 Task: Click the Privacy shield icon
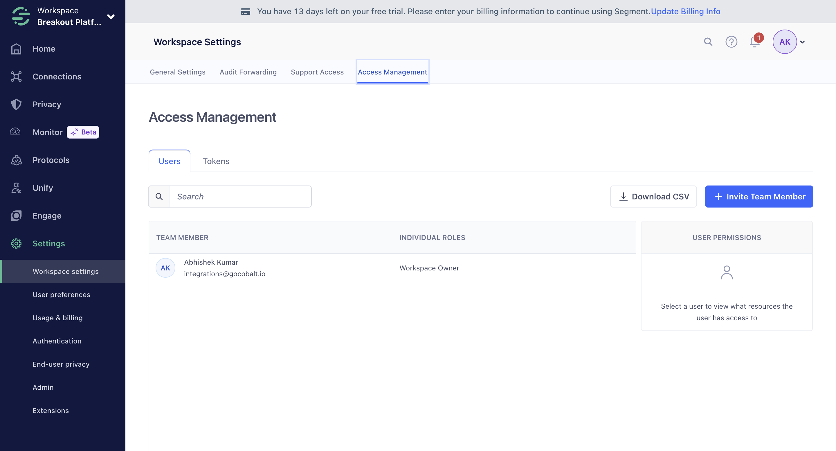(16, 104)
